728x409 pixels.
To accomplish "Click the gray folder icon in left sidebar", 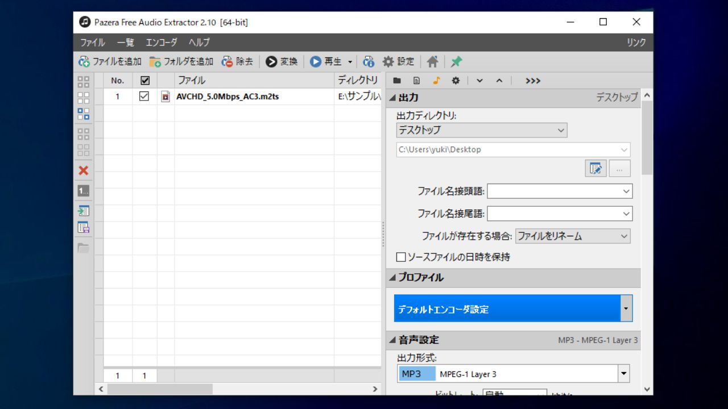I will (x=84, y=248).
